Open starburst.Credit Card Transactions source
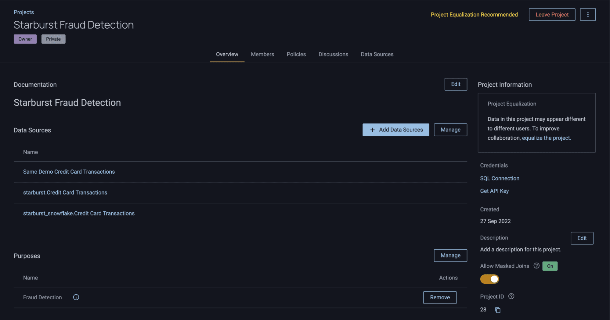 tap(65, 193)
